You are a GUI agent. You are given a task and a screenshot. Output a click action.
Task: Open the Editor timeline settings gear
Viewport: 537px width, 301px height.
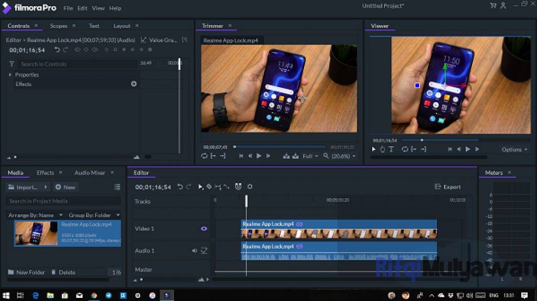point(250,187)
